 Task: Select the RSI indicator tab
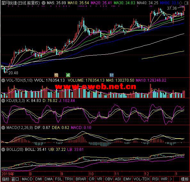[155, 179]
